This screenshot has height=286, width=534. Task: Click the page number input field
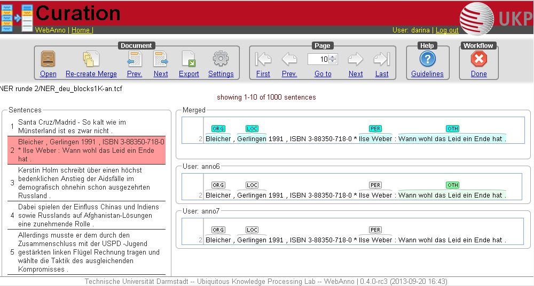coord(319,59)
